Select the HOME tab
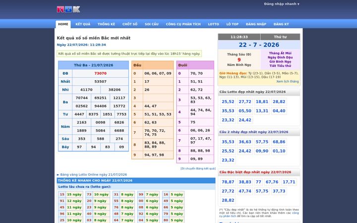This screenshot has width=357, height=223. click(63, 24)
